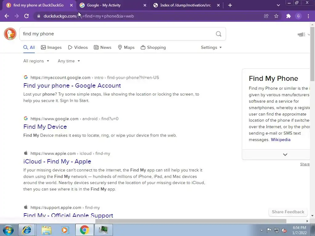This screenshot has height=236, width=315.
Task: Open Windows Explorer folder on taskbar
Action: pos(46,230)
